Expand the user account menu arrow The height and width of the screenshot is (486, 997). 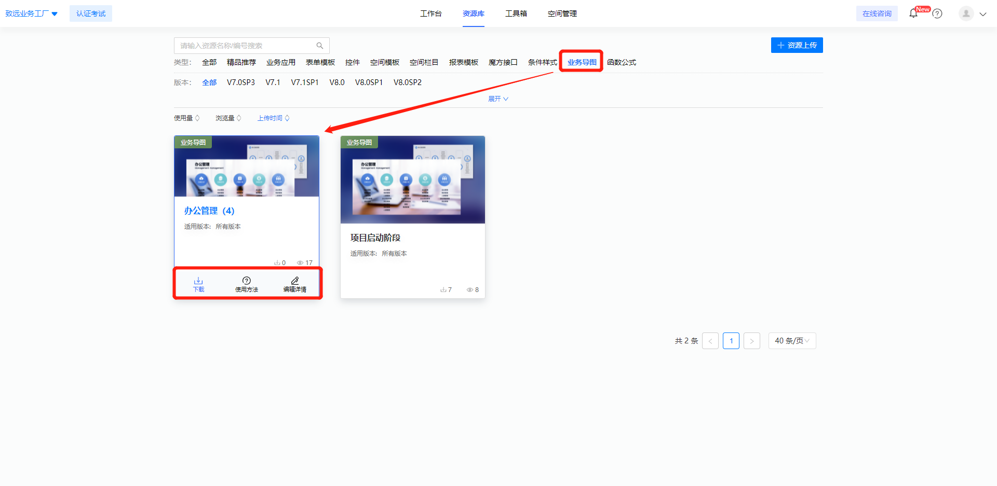pos(983,14)
